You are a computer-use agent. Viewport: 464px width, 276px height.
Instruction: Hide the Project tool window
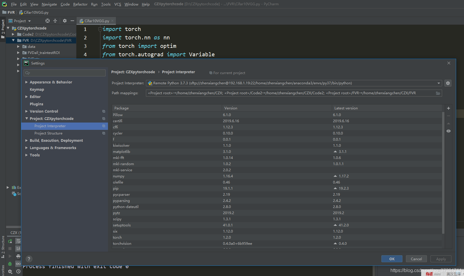[72, 21]
